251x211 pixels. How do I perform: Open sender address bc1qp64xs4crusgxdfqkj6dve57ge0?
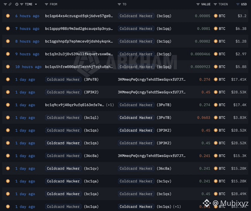[x=79, y=16]
